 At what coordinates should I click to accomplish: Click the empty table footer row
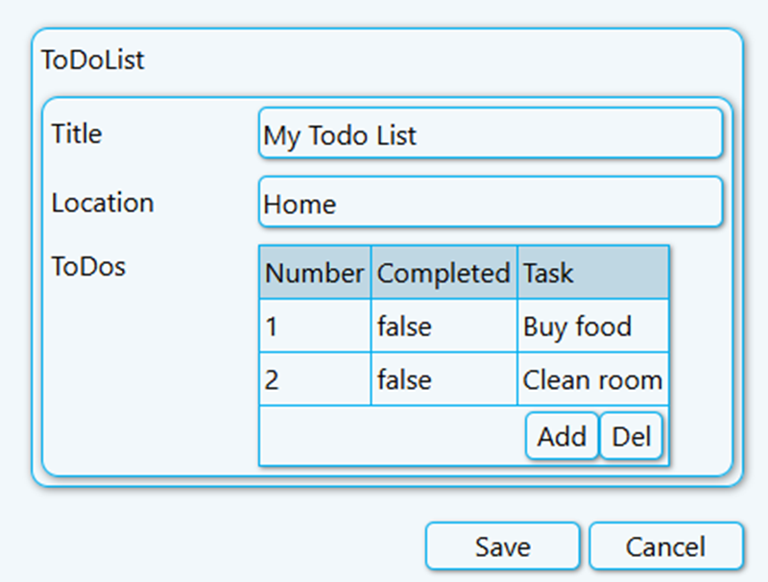click(x=384, y=436)
